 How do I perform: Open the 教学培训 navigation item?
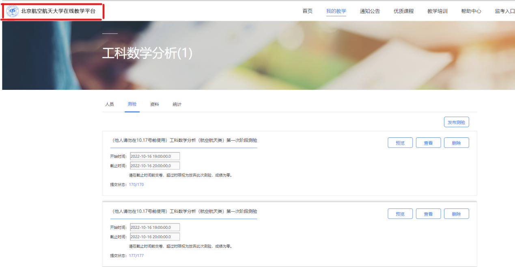tap(437, 11)
